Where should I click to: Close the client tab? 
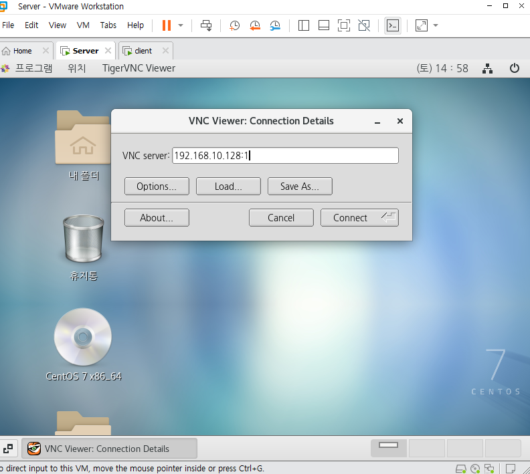(x=165, y=51)
